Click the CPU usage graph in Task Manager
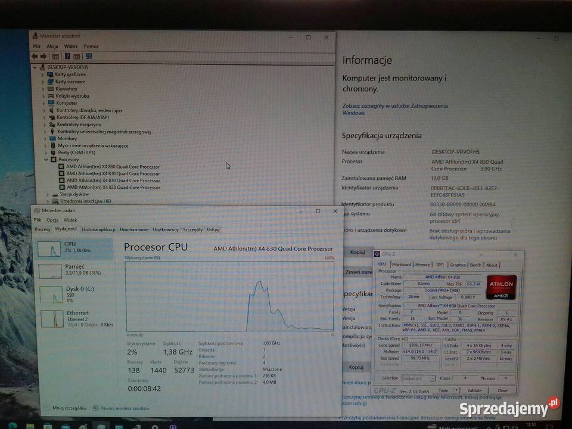572x429 pixels. click(229, 296)
